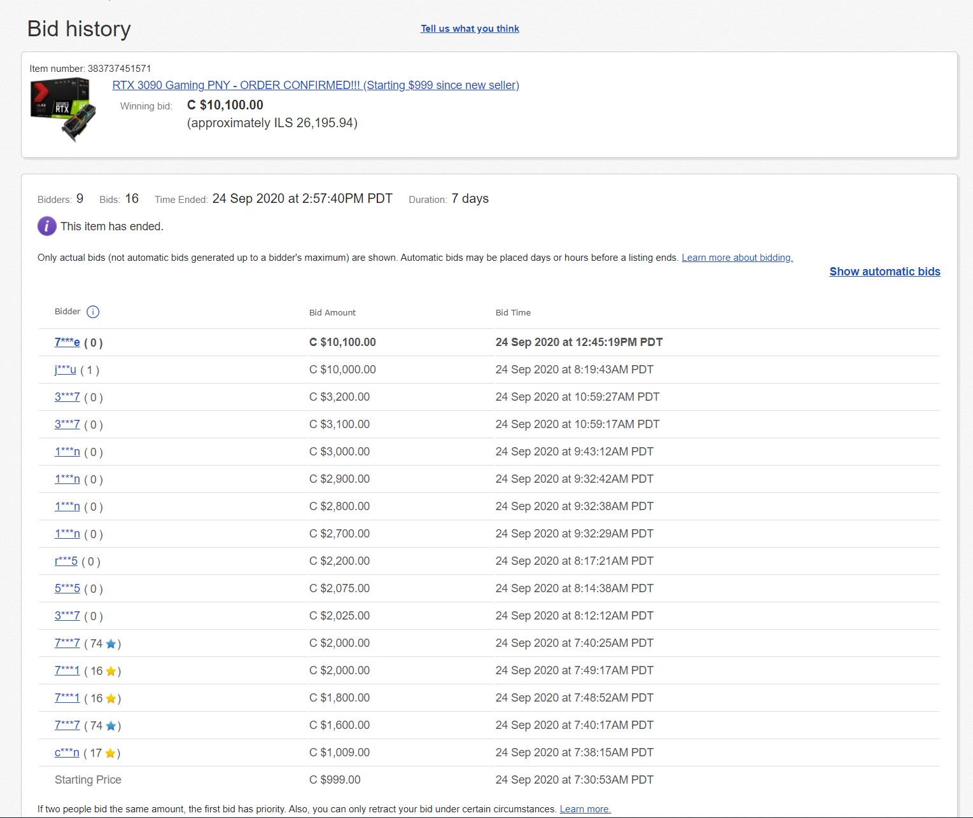Viewport: 973px width, 818px height.
Task: Open the 'Tell us what you think' feedback link
Action: click(x=470, y=29)
